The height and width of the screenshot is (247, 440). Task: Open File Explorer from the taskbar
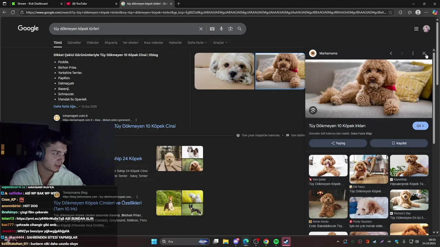pos(226,242)
